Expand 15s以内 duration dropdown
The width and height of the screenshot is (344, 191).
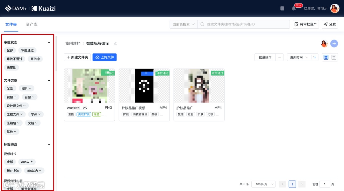point(34,171)
